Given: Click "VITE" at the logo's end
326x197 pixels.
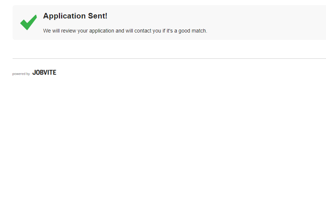Looking at the screenshot, I should 50,72.
